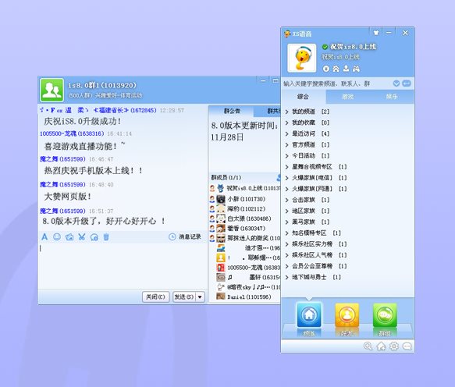This screenshot has height=387, width=455.
Task: Select member 海豹 (1102112)
Action: [x=245, y=209]
